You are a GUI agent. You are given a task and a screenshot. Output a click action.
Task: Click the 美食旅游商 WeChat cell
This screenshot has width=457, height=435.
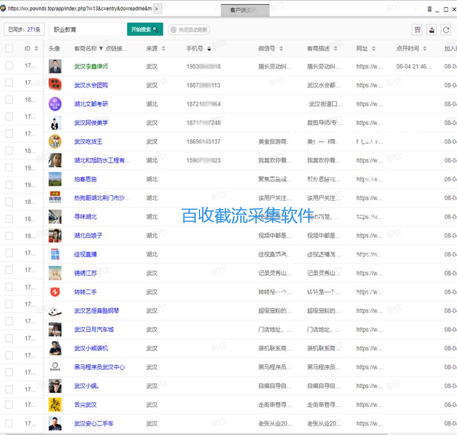273,142
